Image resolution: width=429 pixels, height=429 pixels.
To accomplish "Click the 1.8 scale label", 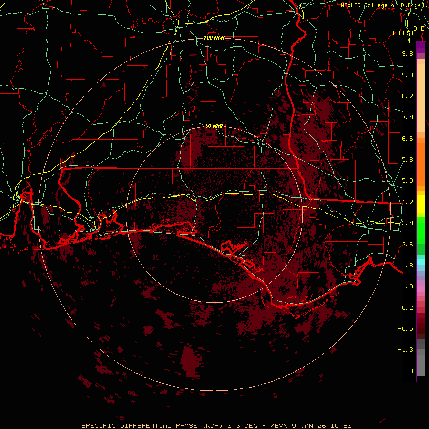I will (x=408, y=266).
